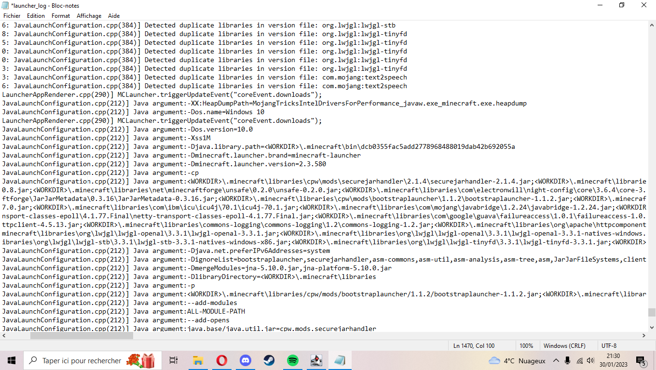Click the volume speaker tray icon
656x370 pixels.
(x=591, y=360)
